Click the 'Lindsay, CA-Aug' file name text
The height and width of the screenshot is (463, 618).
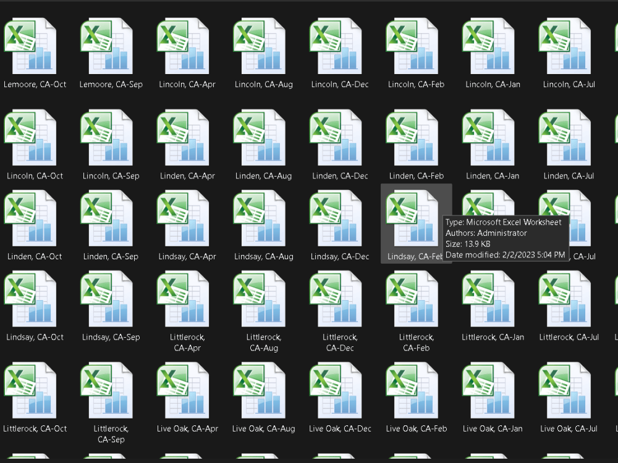[x=264, y=257]
